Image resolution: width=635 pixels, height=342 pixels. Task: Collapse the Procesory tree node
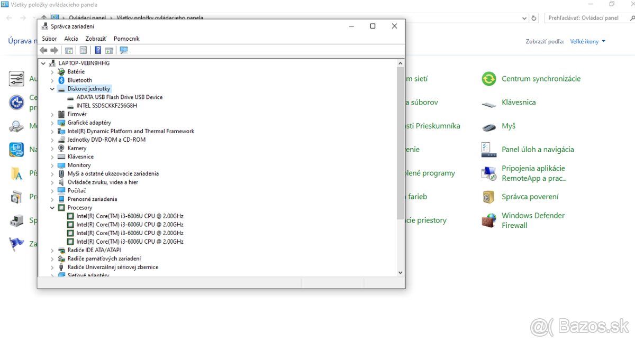[52, 208]
